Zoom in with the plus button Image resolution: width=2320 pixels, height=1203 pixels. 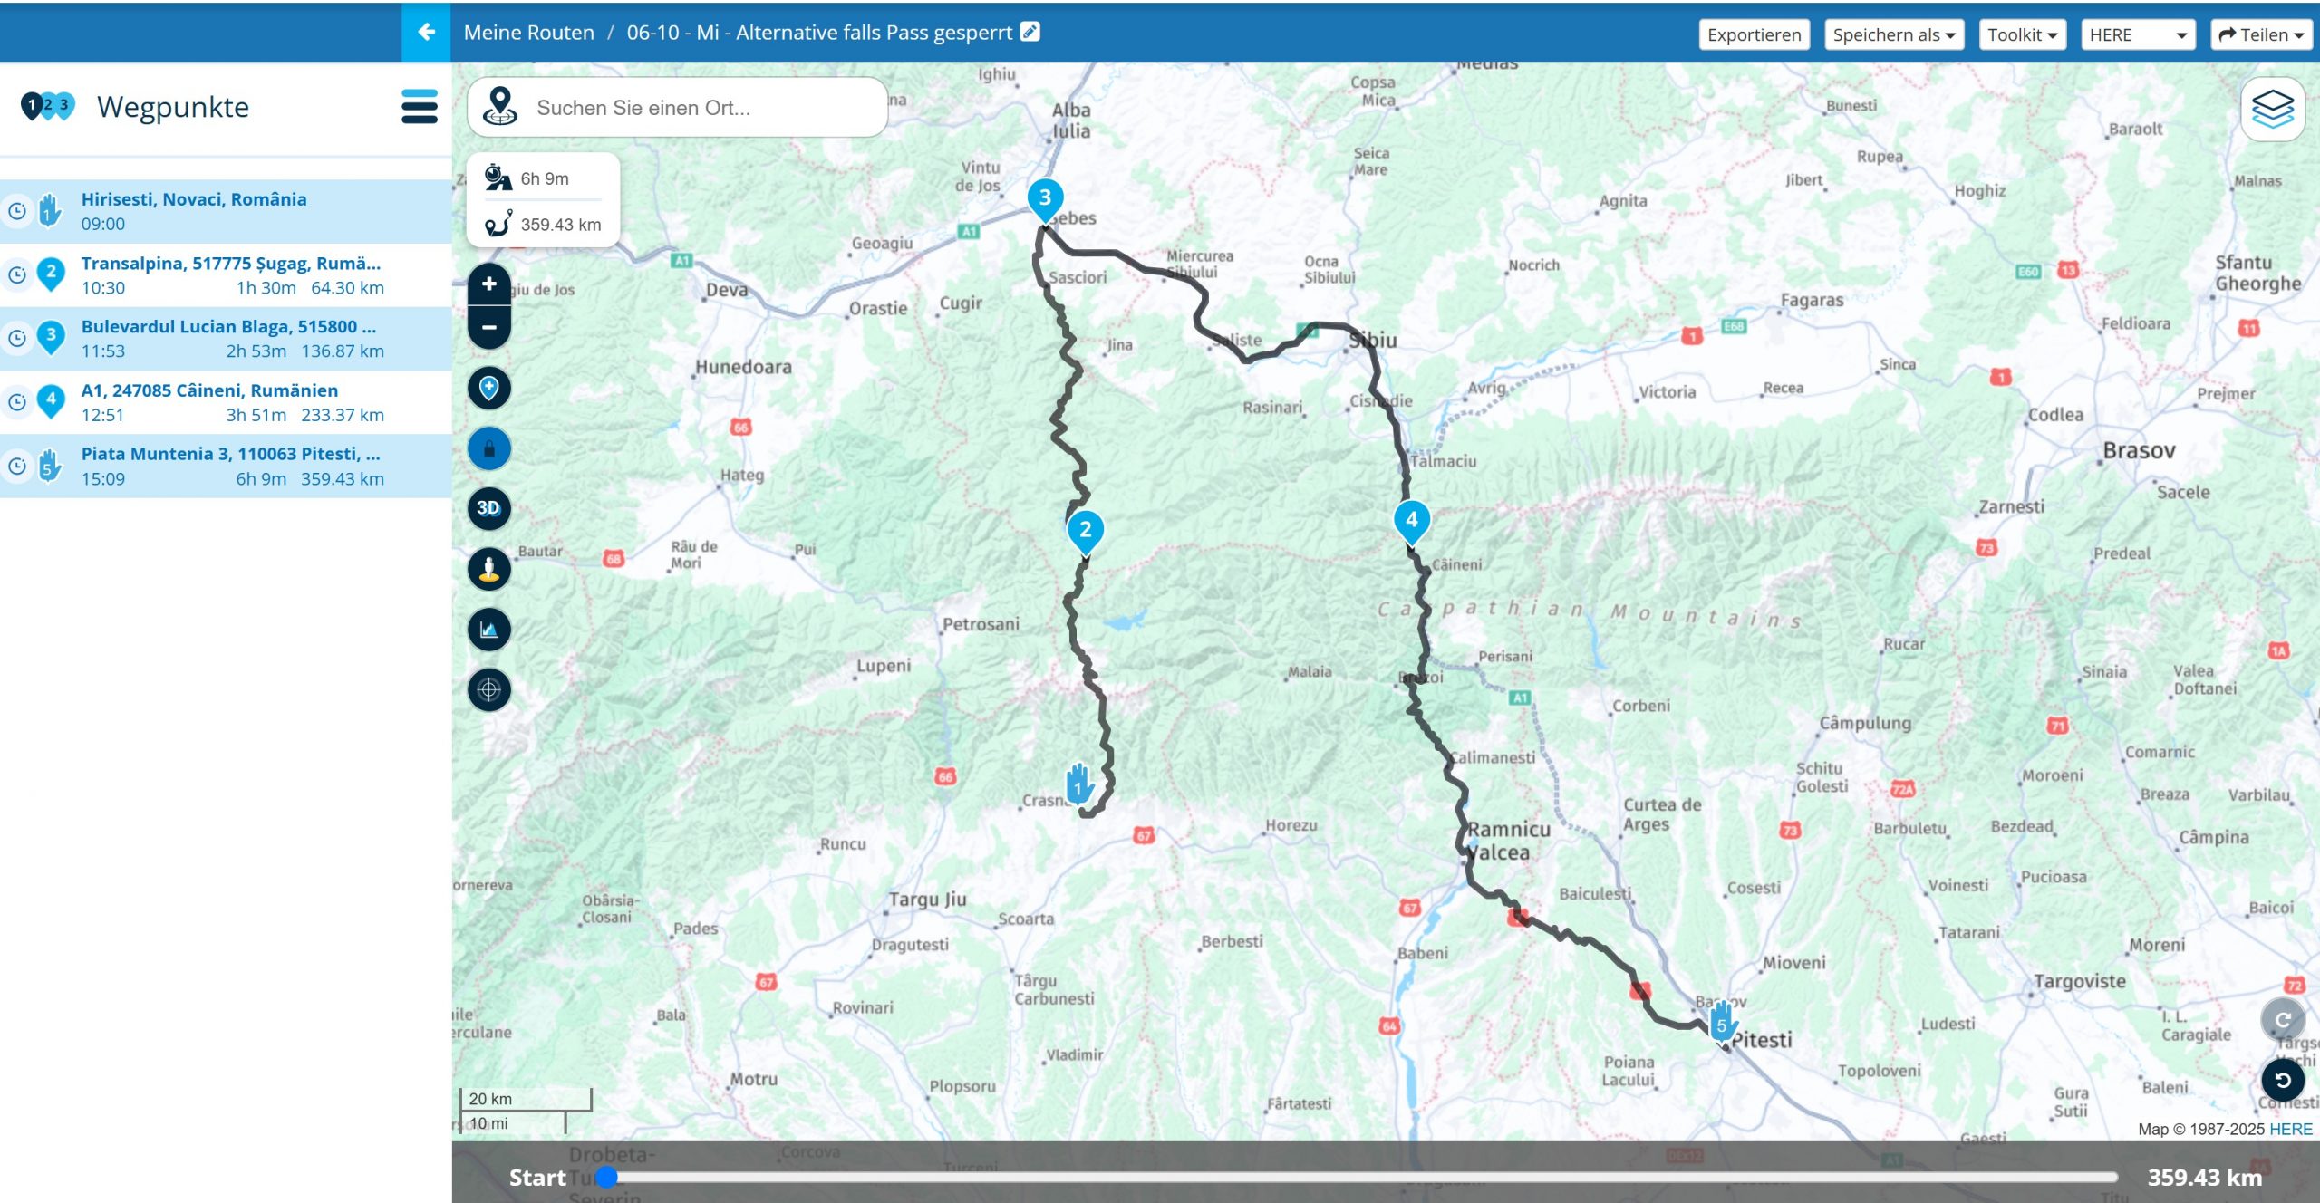coord(489,284)
